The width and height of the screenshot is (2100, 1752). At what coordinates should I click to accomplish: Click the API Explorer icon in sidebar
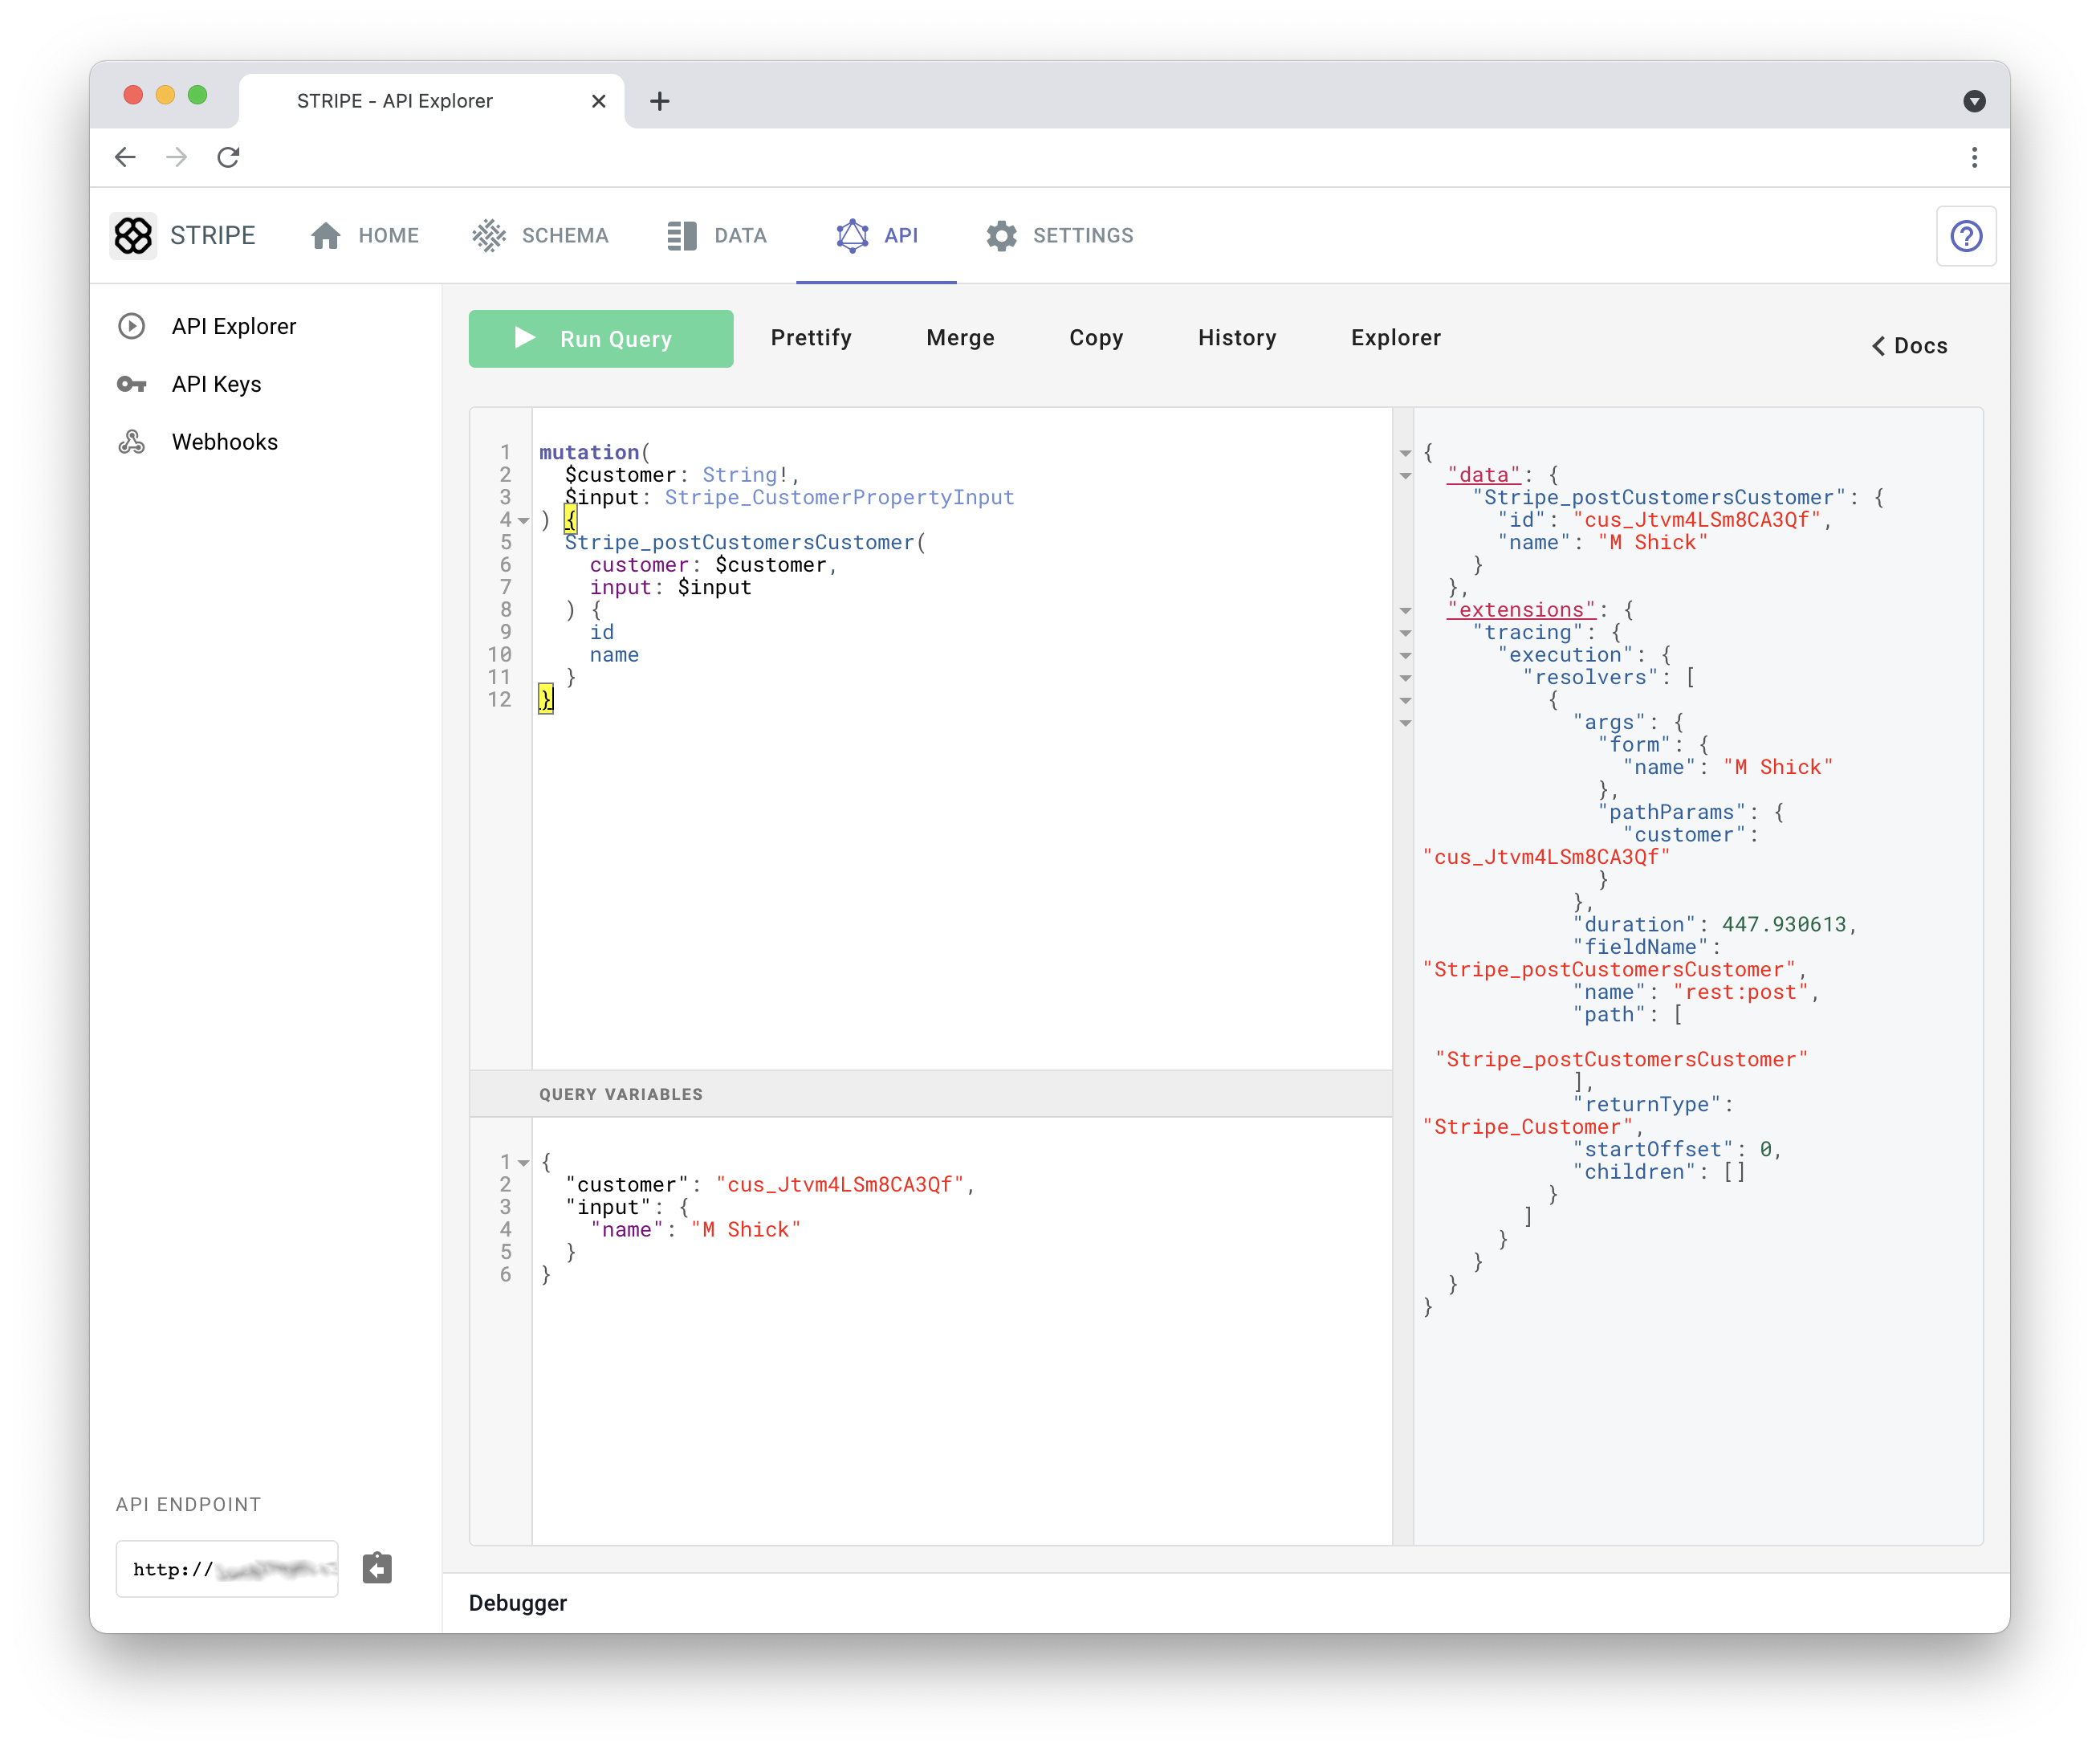(x=134, y=324)
